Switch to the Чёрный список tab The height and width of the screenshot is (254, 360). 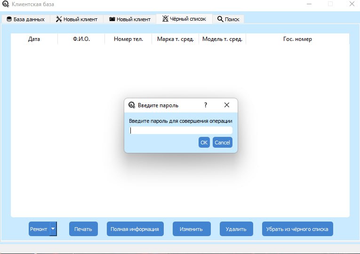(184, 19)
